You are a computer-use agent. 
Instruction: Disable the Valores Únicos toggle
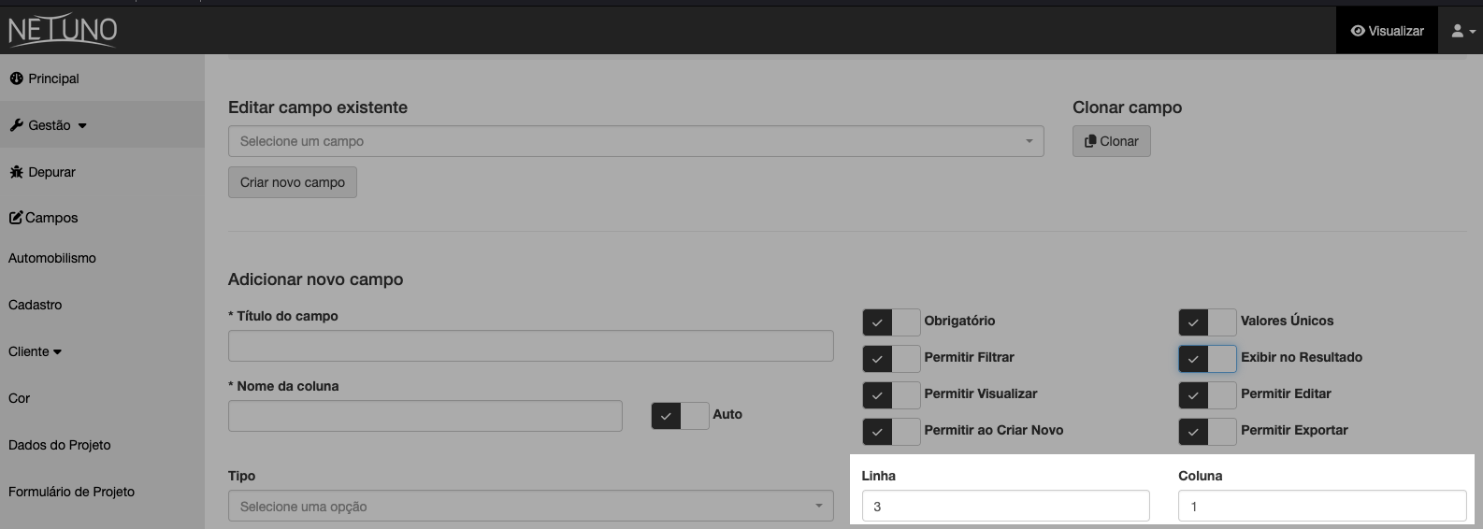point(1207,322)
